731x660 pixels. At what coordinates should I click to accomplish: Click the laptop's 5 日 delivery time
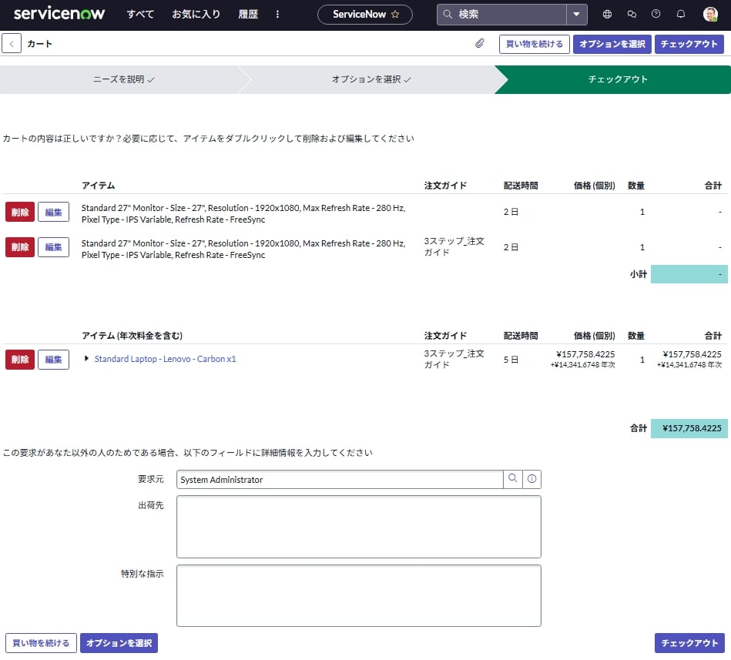[511, 360]
